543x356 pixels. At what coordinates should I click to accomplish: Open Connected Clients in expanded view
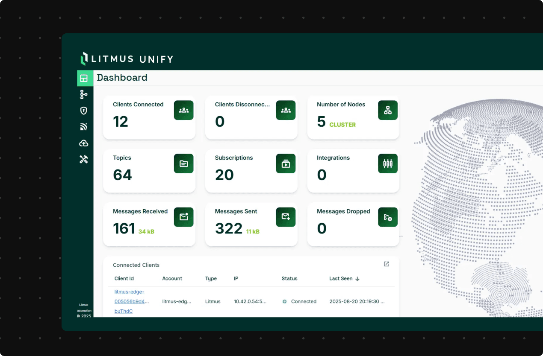tap(387, 264)
